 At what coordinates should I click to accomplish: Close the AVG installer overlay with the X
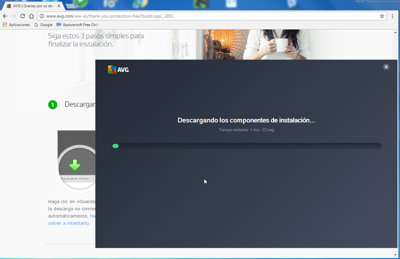[x=386, y=67]
